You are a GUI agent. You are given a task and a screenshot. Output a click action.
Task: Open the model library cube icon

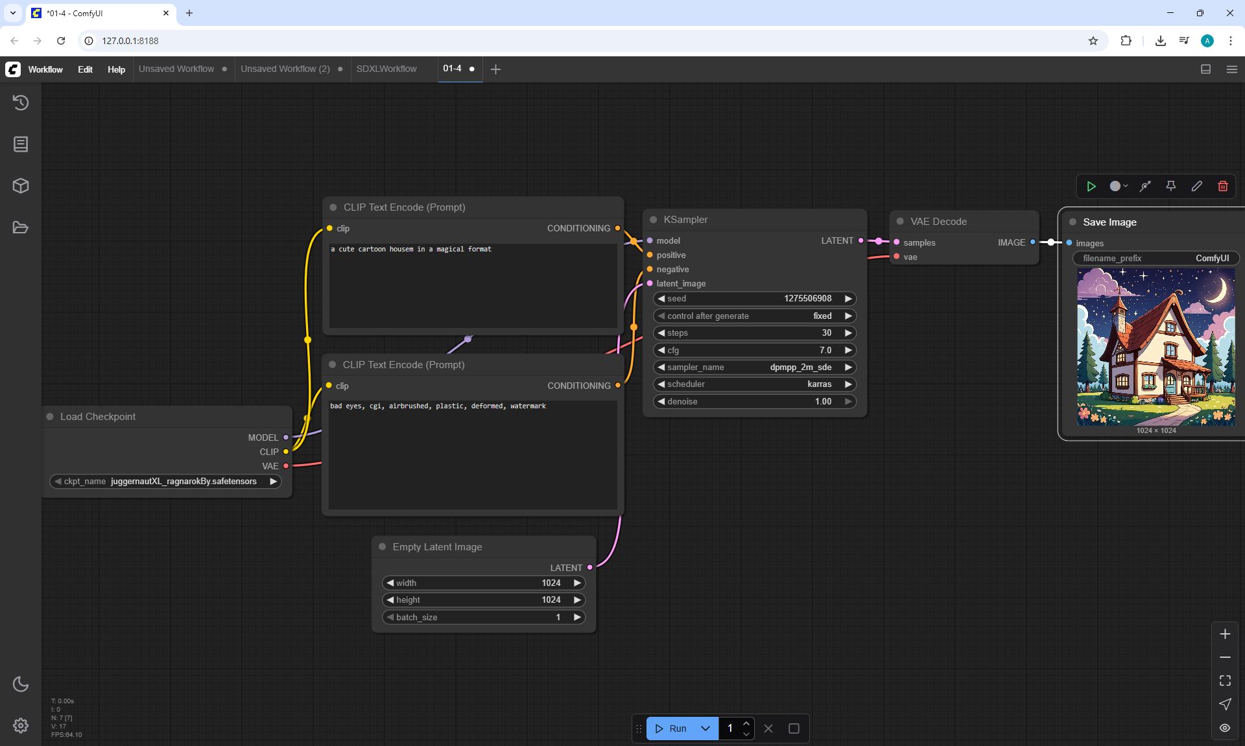pyautogui.click(x=21, y=186)
